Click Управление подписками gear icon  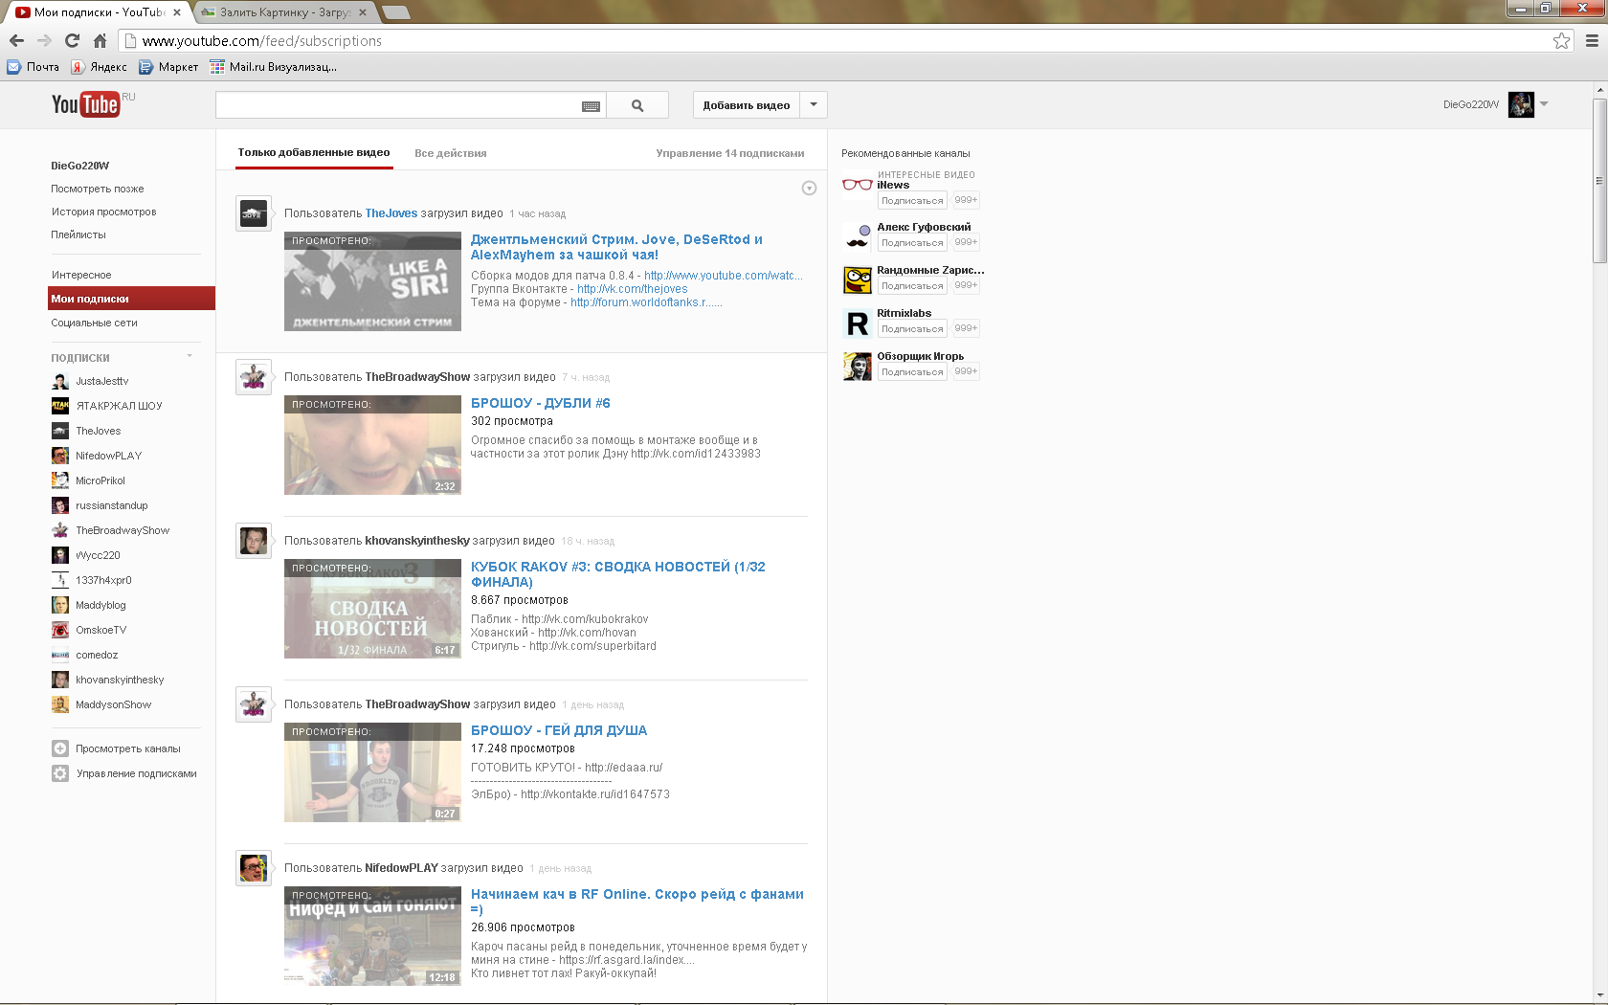pos(59,773)
